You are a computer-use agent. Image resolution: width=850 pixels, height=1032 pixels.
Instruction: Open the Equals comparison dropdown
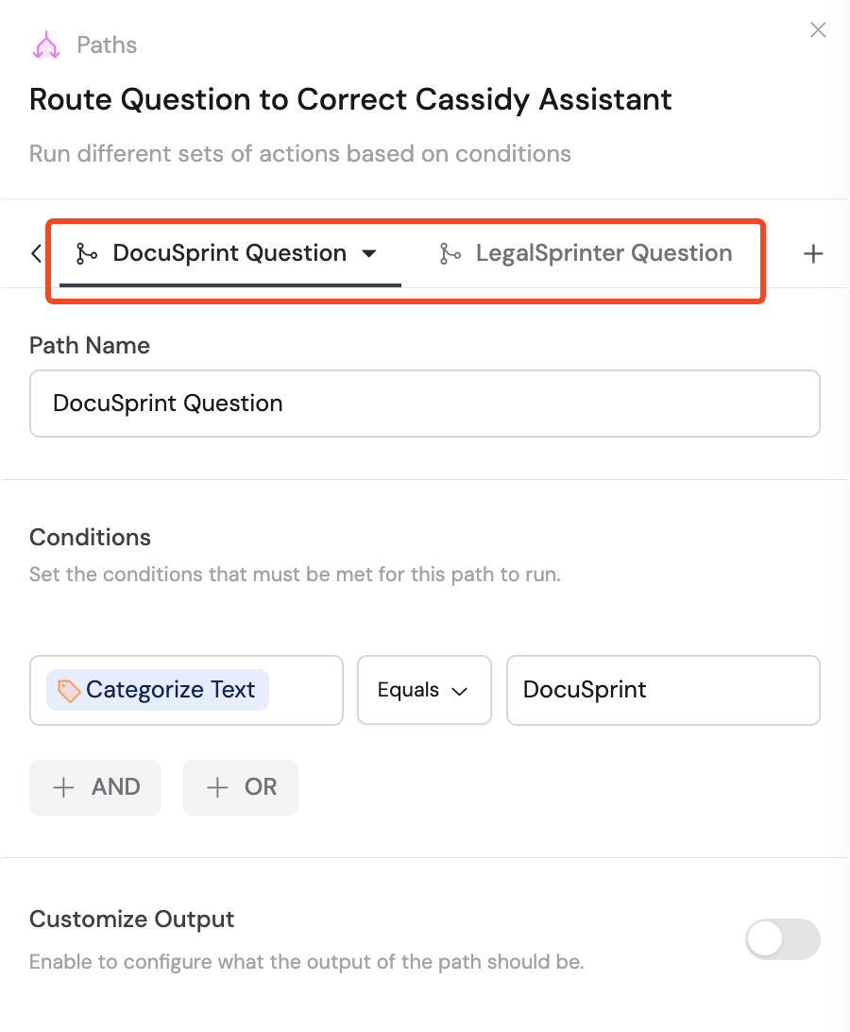pyautogui.click(x=424, y=690)
